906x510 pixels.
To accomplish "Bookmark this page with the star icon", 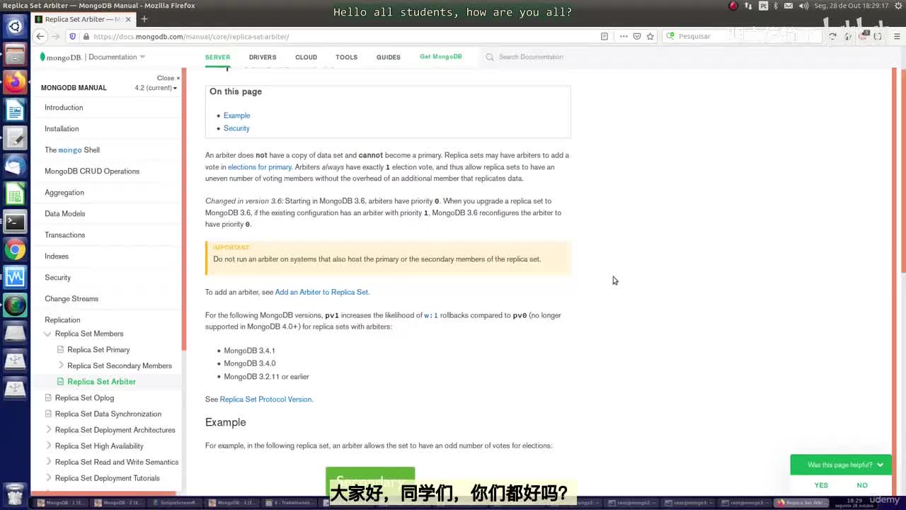I will click(650, 36).
